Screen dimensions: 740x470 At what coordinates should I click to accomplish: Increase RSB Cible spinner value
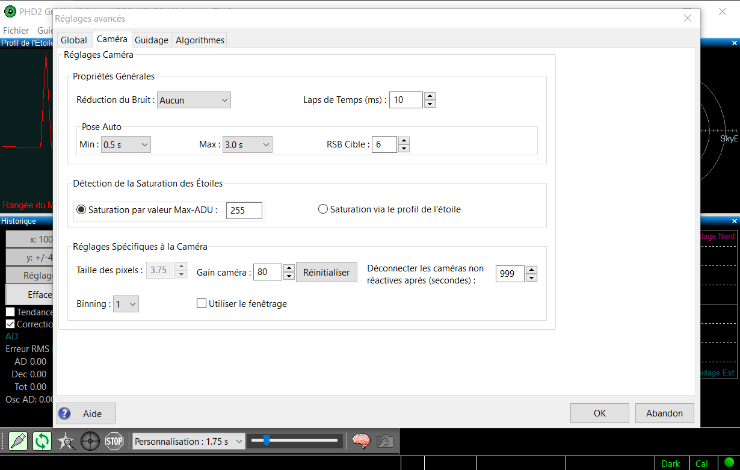click(x=404, y=140)
